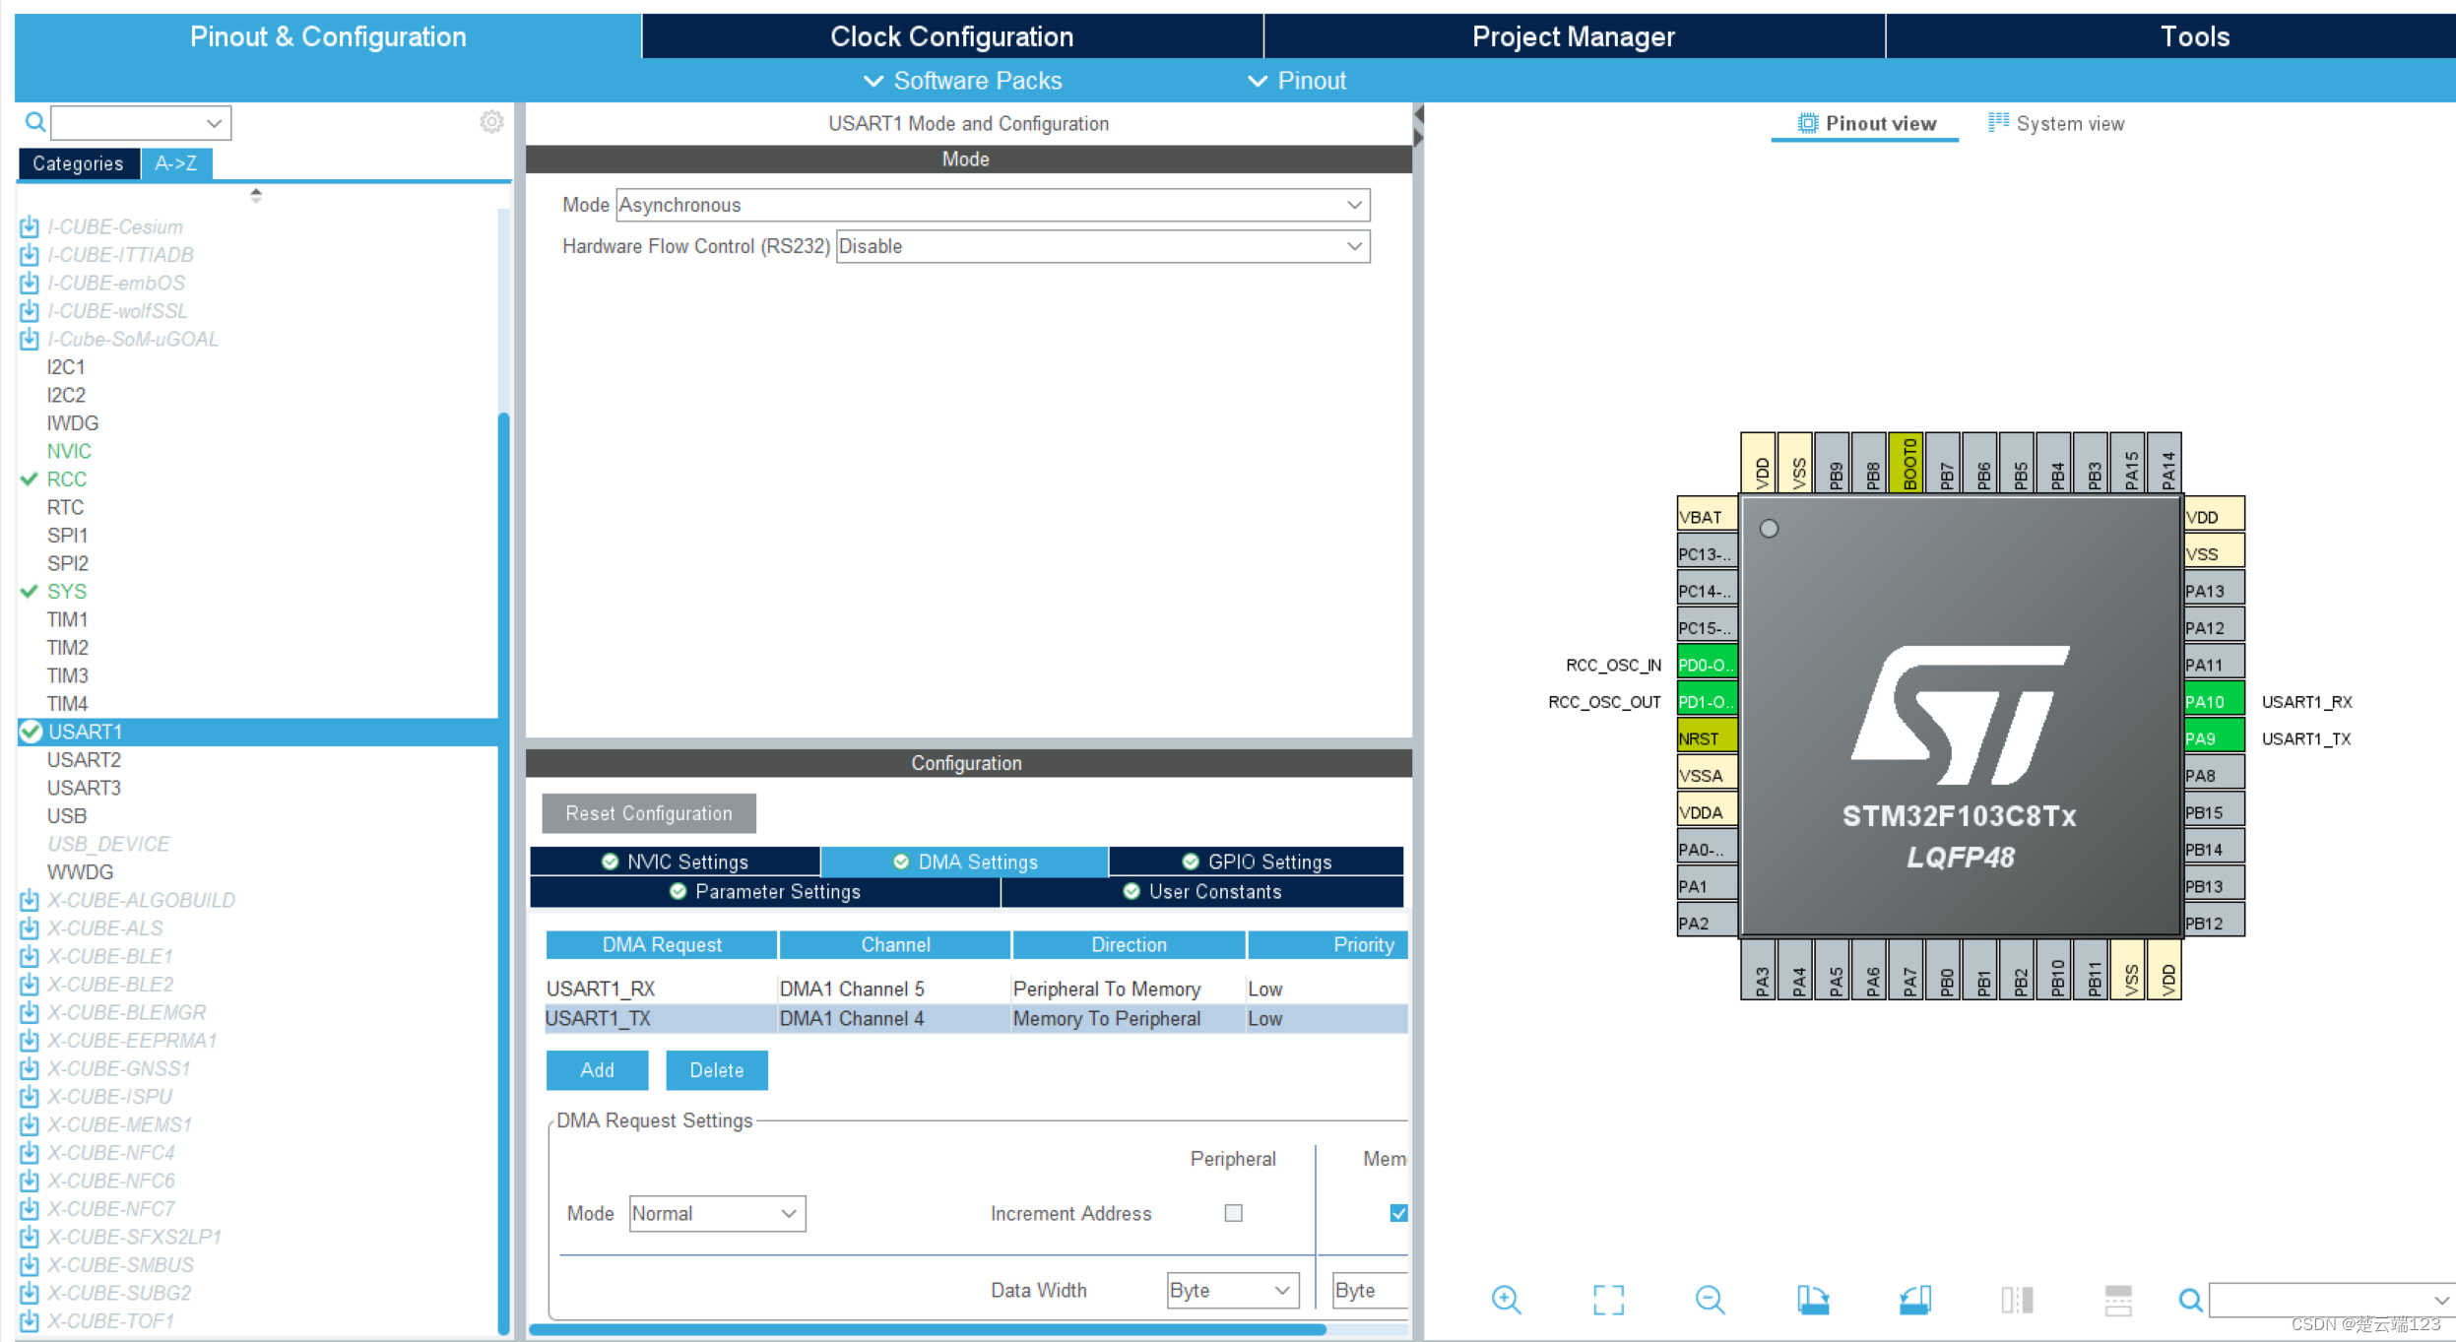Viewport: 2456px width, 1342px height.
Task: Open the Tools tab
Action: tap(2170, 36)
